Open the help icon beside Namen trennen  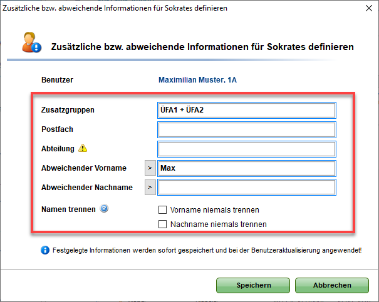tap(104, 208)
